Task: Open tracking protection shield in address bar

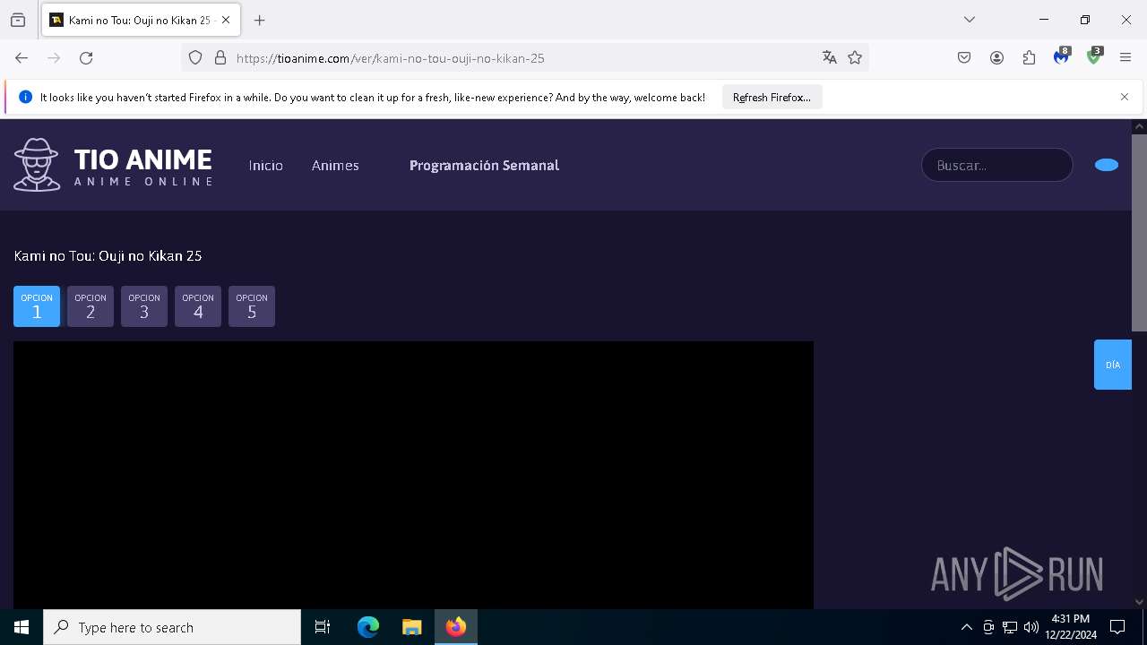Action: click(195, 57)
